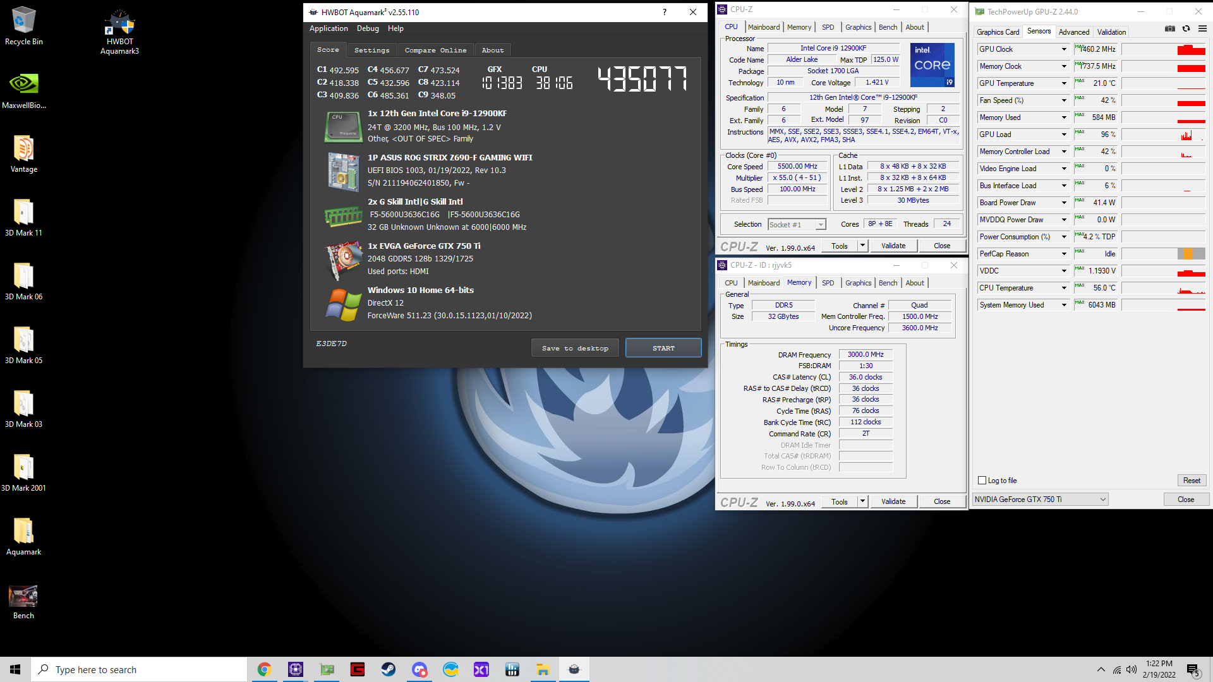Open the Debug menu in Aquamark
This screenshot has height=682, width=1213.
click(x=368, y=28)
